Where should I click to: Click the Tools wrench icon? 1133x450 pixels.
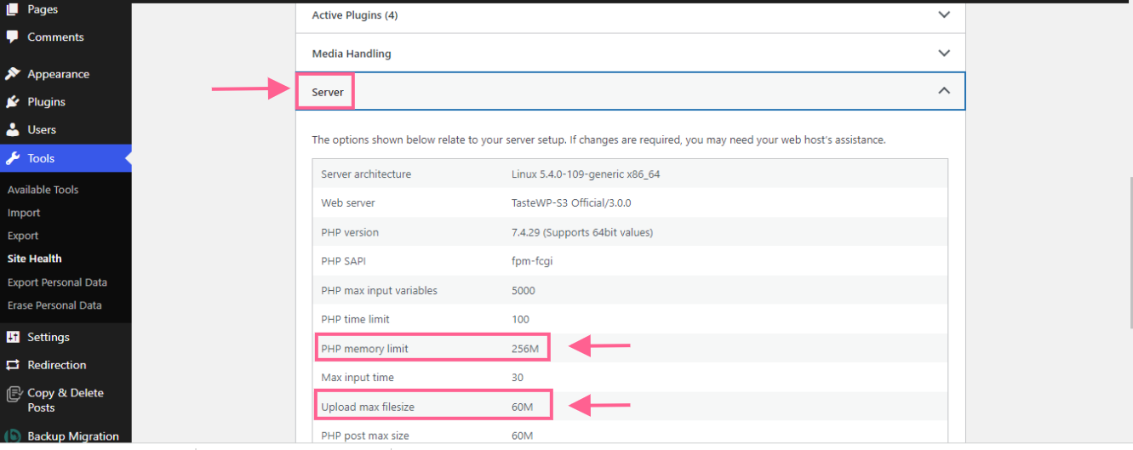point(13,158)
